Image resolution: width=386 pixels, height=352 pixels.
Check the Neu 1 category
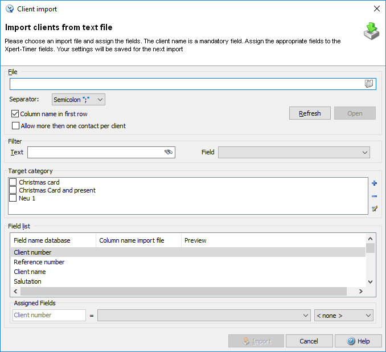click(13, 198)
